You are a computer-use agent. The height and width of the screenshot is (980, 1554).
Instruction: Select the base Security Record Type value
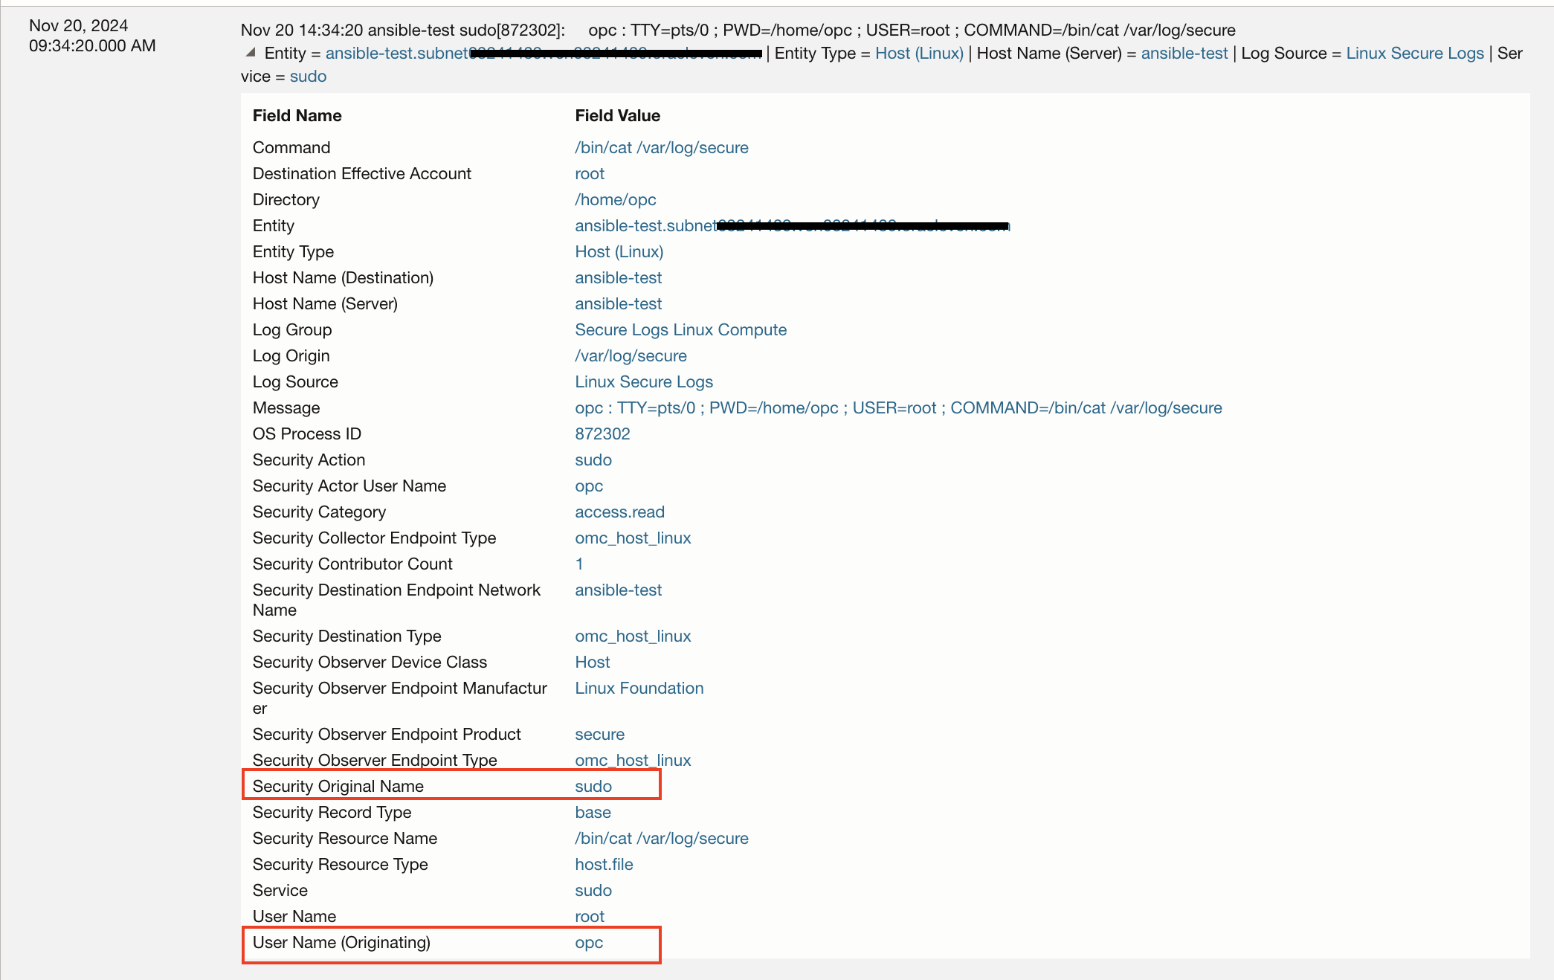pyautogui.click(x=593, y=812)
